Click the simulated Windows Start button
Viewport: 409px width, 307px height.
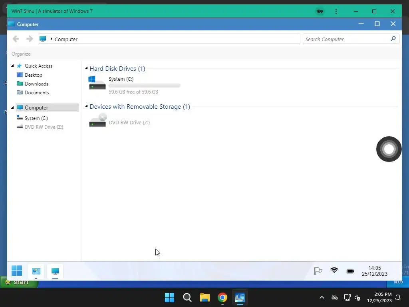tap(17, 271)
